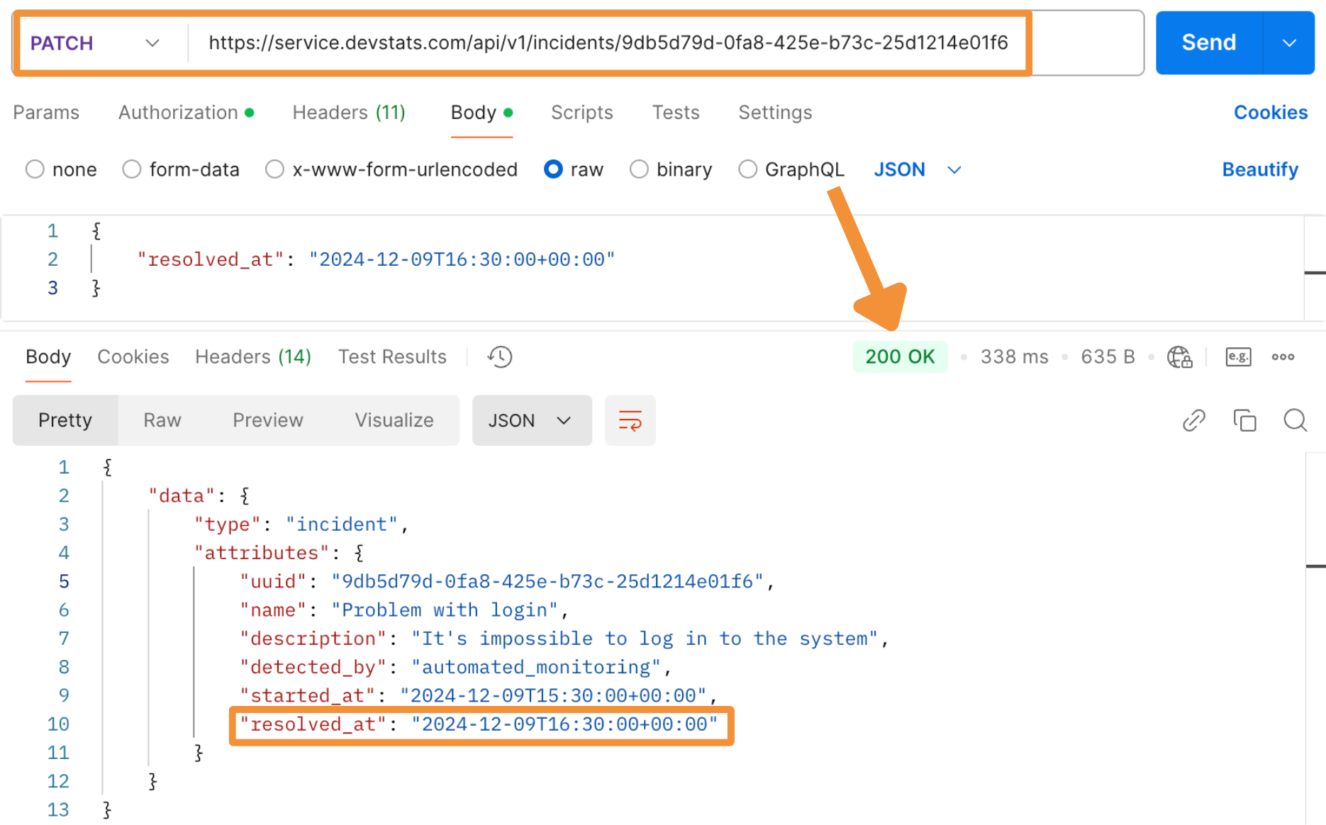Choose x-www-form-urlencoded body option

pos(391,169)
